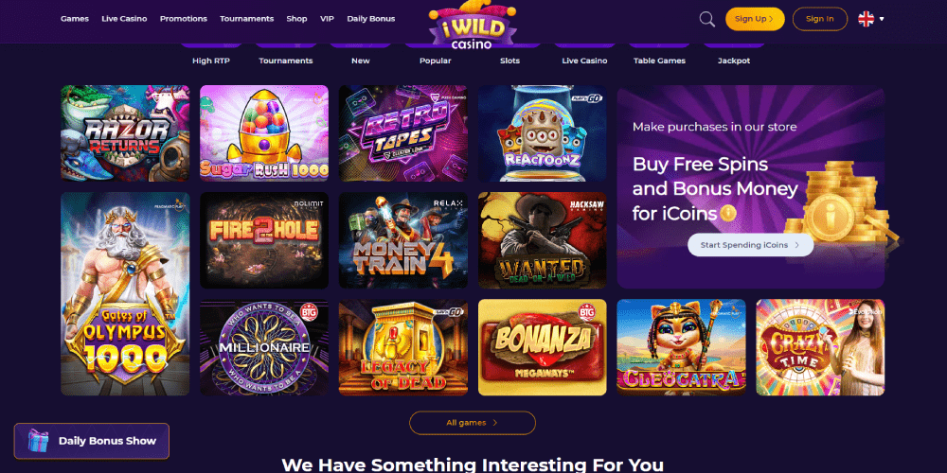Open the Razor Returns game tile
Screen dimensions: 947x473
pyautogui.click(x=125, y=132)
